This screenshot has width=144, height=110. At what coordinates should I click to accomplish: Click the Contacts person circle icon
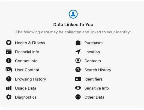[x=78, y=61]
